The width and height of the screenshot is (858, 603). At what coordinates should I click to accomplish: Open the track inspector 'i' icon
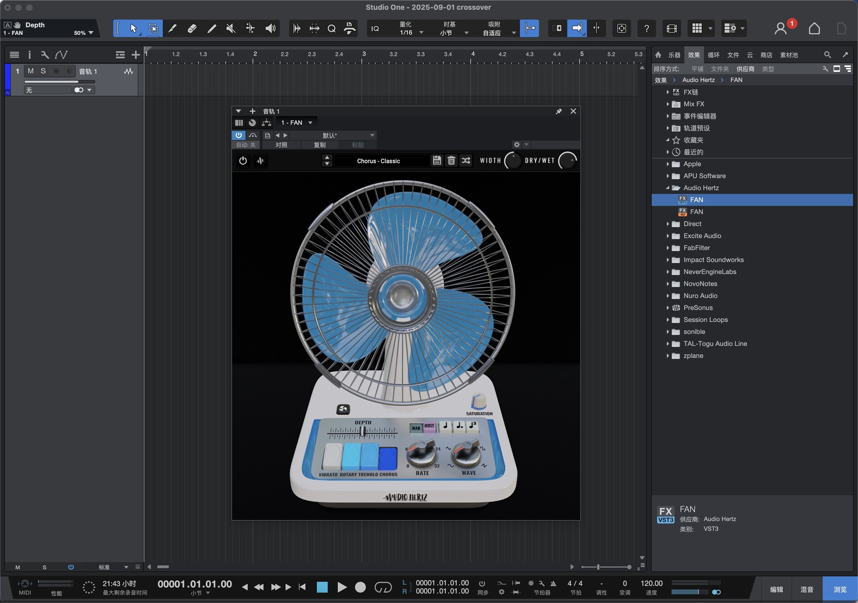coord(29,55)
